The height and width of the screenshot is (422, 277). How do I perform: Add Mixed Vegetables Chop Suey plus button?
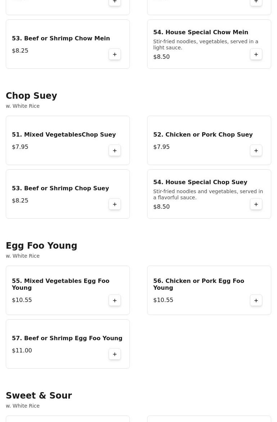(115, 151)
